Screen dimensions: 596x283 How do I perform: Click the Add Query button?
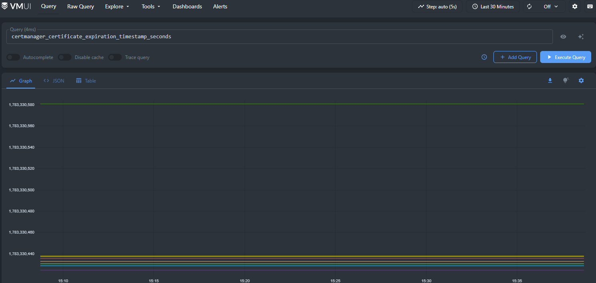(515, 57)
